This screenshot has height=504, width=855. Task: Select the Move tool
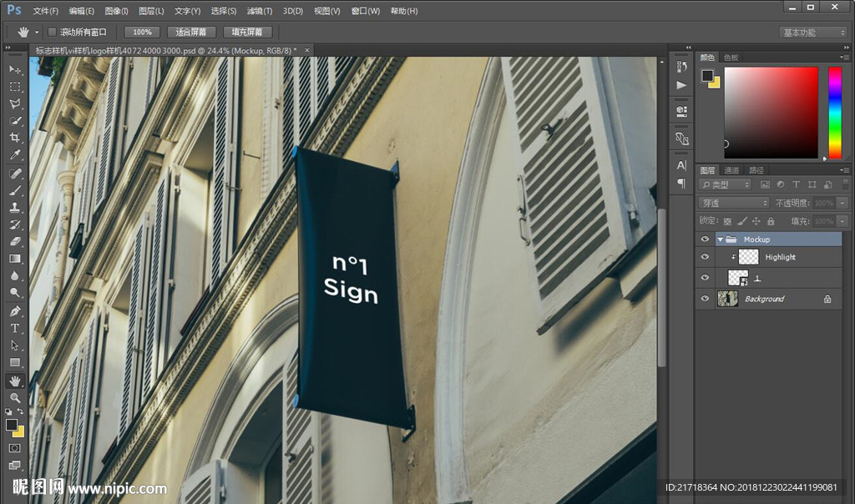tap(15, 69)
